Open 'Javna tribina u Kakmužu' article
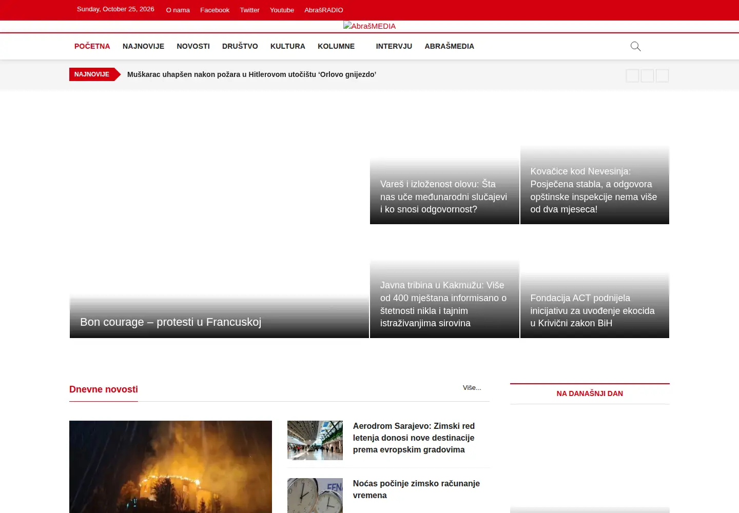Image resolution: width=739 pixels, height=513 pixels. 444,304
